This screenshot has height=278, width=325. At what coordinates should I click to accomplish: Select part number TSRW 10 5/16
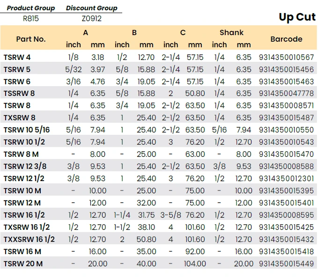click(x=27, y=130)
